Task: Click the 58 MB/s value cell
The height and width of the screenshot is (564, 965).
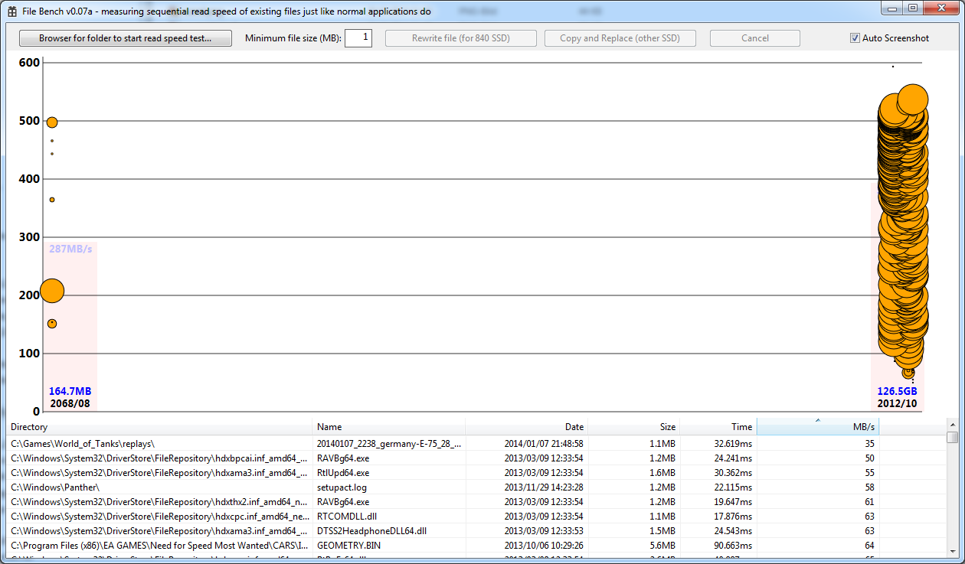Action: click(x=869, y=487)
